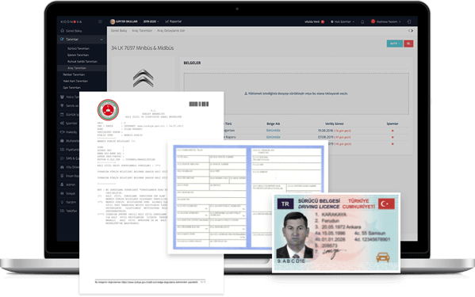The height and width of the screenshot is (297, 475).
Task: Click the Araç Tanımları breadcrumb link
Action: pyautogui.click(x=142, y=31)
